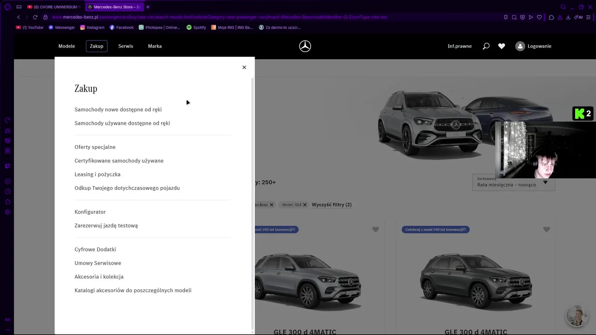
Task: Open the Serwis menu
Action: point(126,46)
